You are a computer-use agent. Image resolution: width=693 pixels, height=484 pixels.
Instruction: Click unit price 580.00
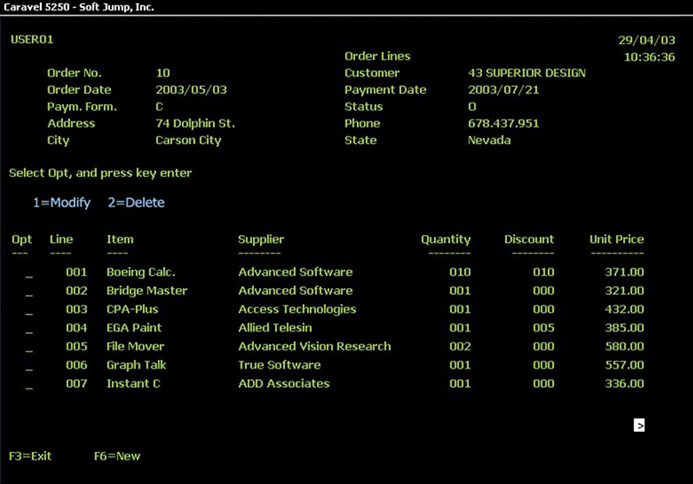pos(625,346)
